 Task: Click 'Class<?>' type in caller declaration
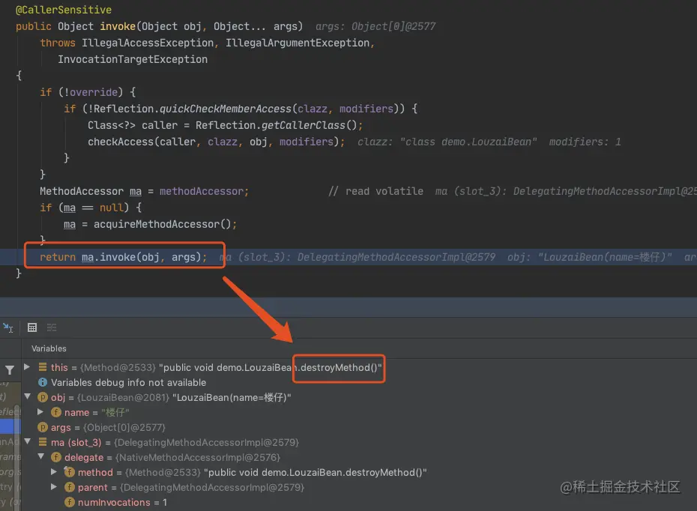click(112, 125)
